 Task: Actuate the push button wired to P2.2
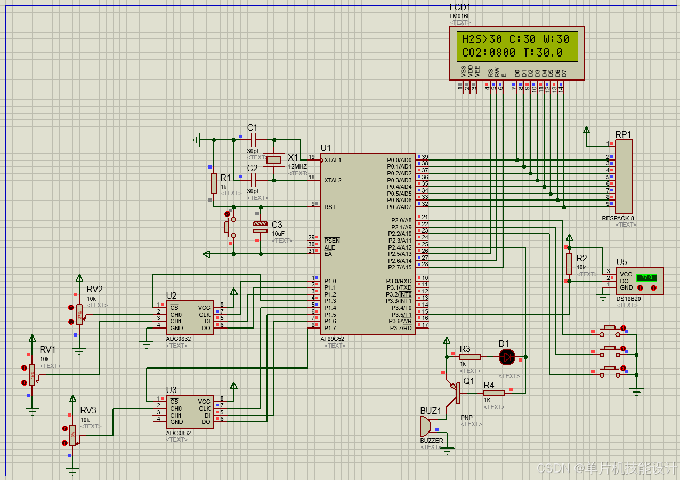[622, 369]
